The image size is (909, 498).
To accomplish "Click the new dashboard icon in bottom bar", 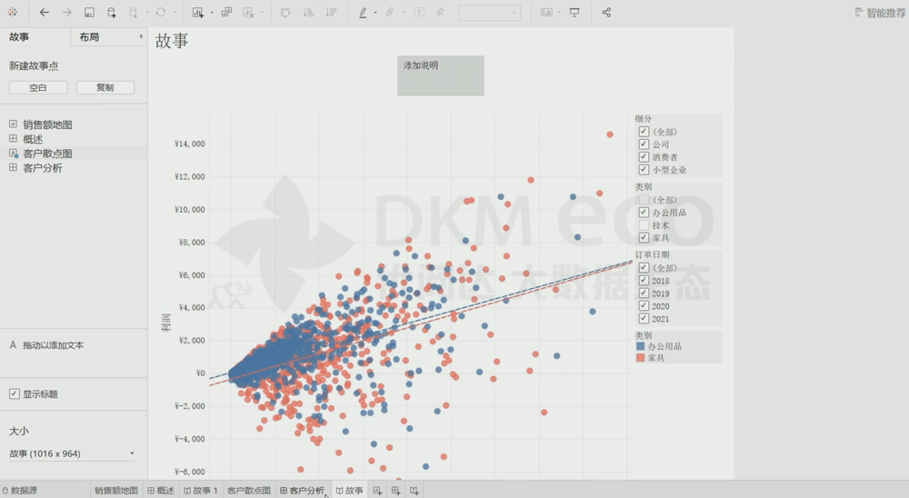I will point(395,491).
